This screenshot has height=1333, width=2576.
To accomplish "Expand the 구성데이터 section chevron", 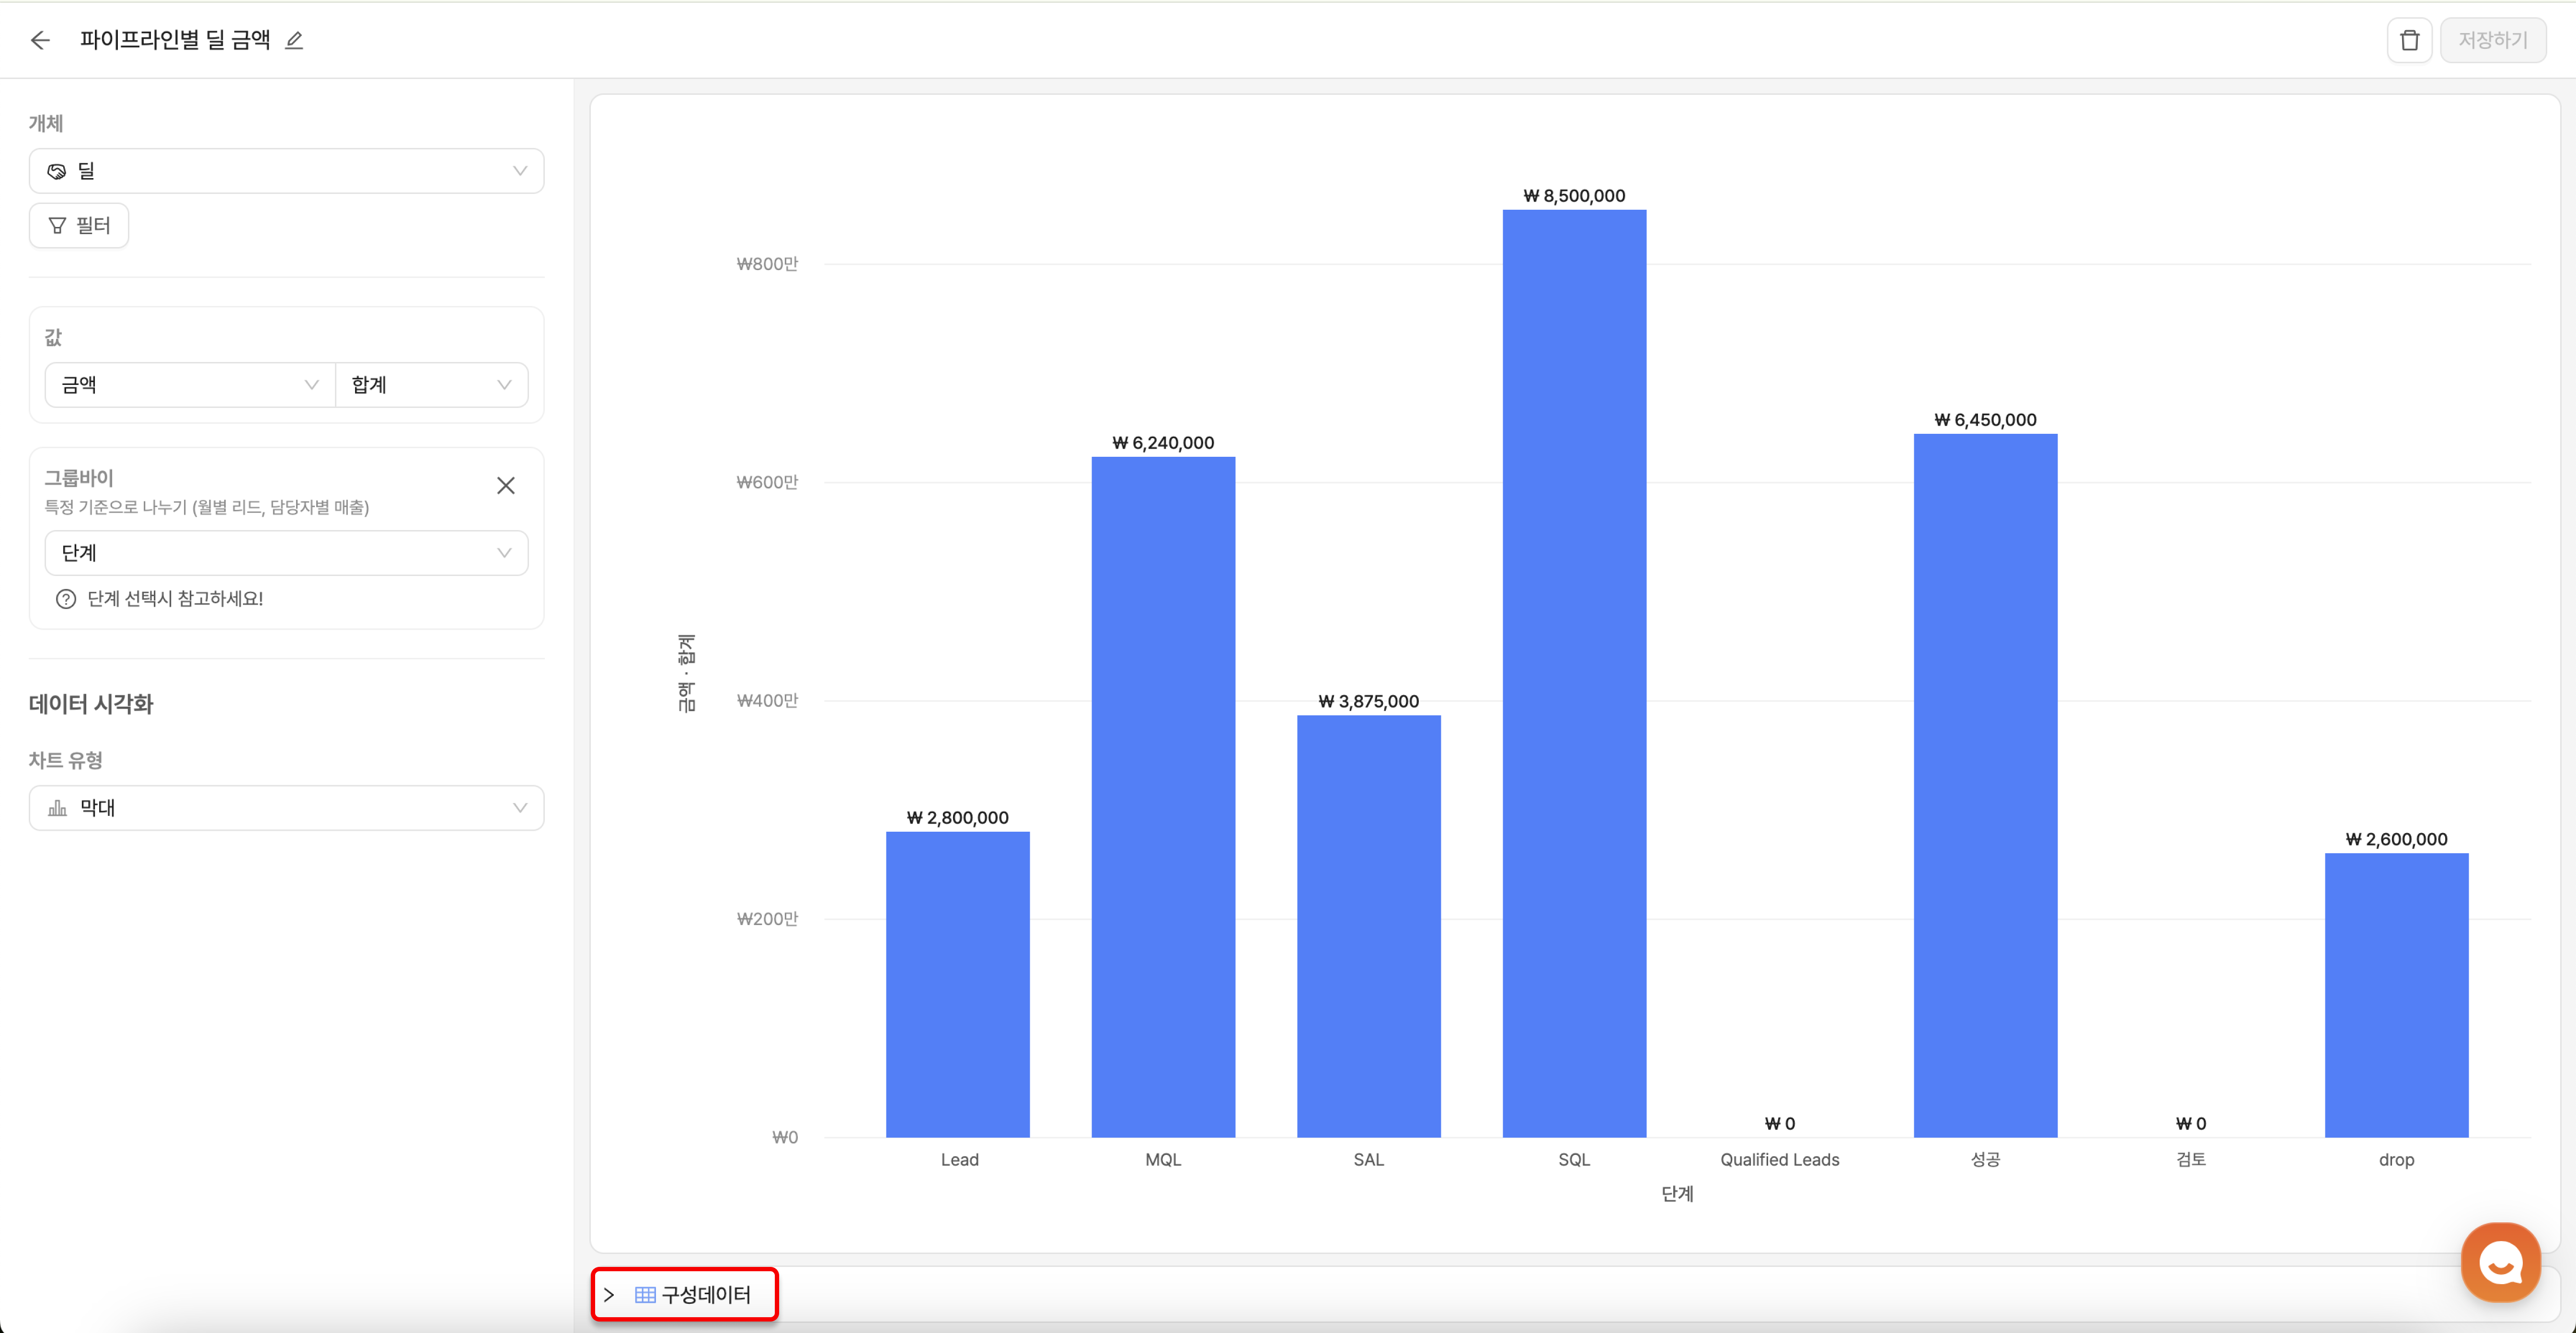I will (x=609, y=1295).
